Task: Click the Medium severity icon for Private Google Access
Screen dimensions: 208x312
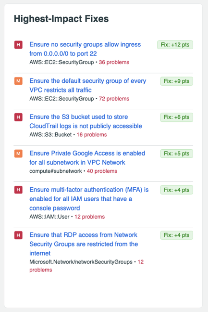Action: point(18,154)
